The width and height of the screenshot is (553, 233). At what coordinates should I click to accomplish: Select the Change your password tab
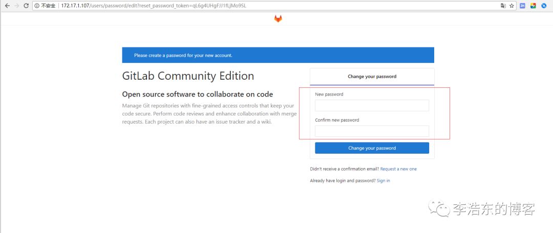pyautogui.click(x=372, y=76)
